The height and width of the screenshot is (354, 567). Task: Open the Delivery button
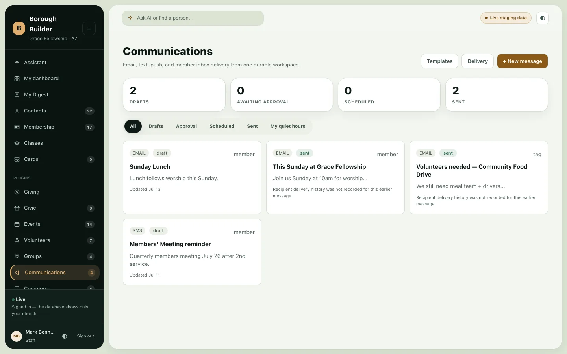tap(478, 61)
